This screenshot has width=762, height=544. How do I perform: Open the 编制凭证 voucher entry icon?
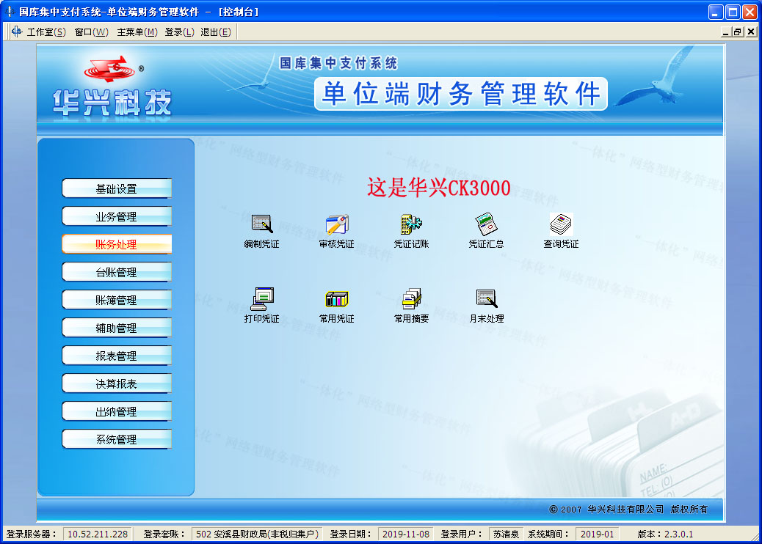pos(262,231)
